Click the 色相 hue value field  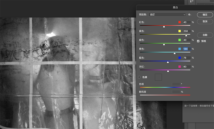click(176, 84)
